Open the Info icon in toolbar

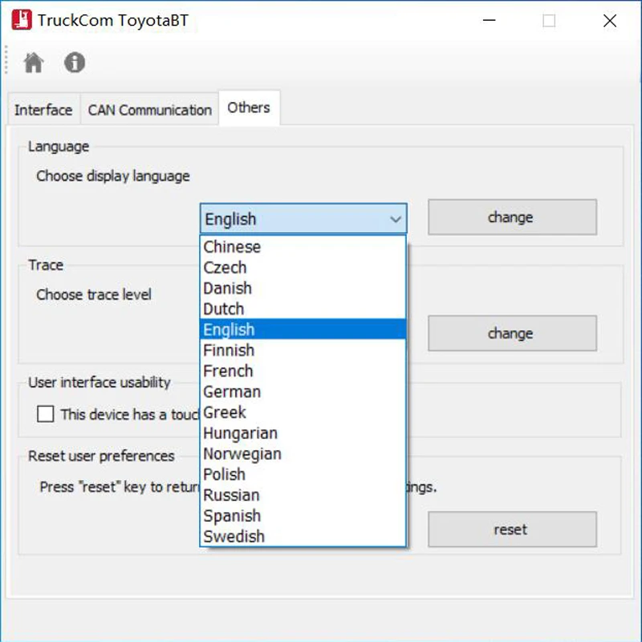pos(75,63)
